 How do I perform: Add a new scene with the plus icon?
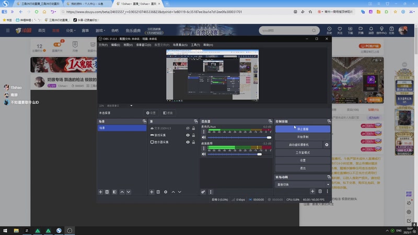pos(100,192)
